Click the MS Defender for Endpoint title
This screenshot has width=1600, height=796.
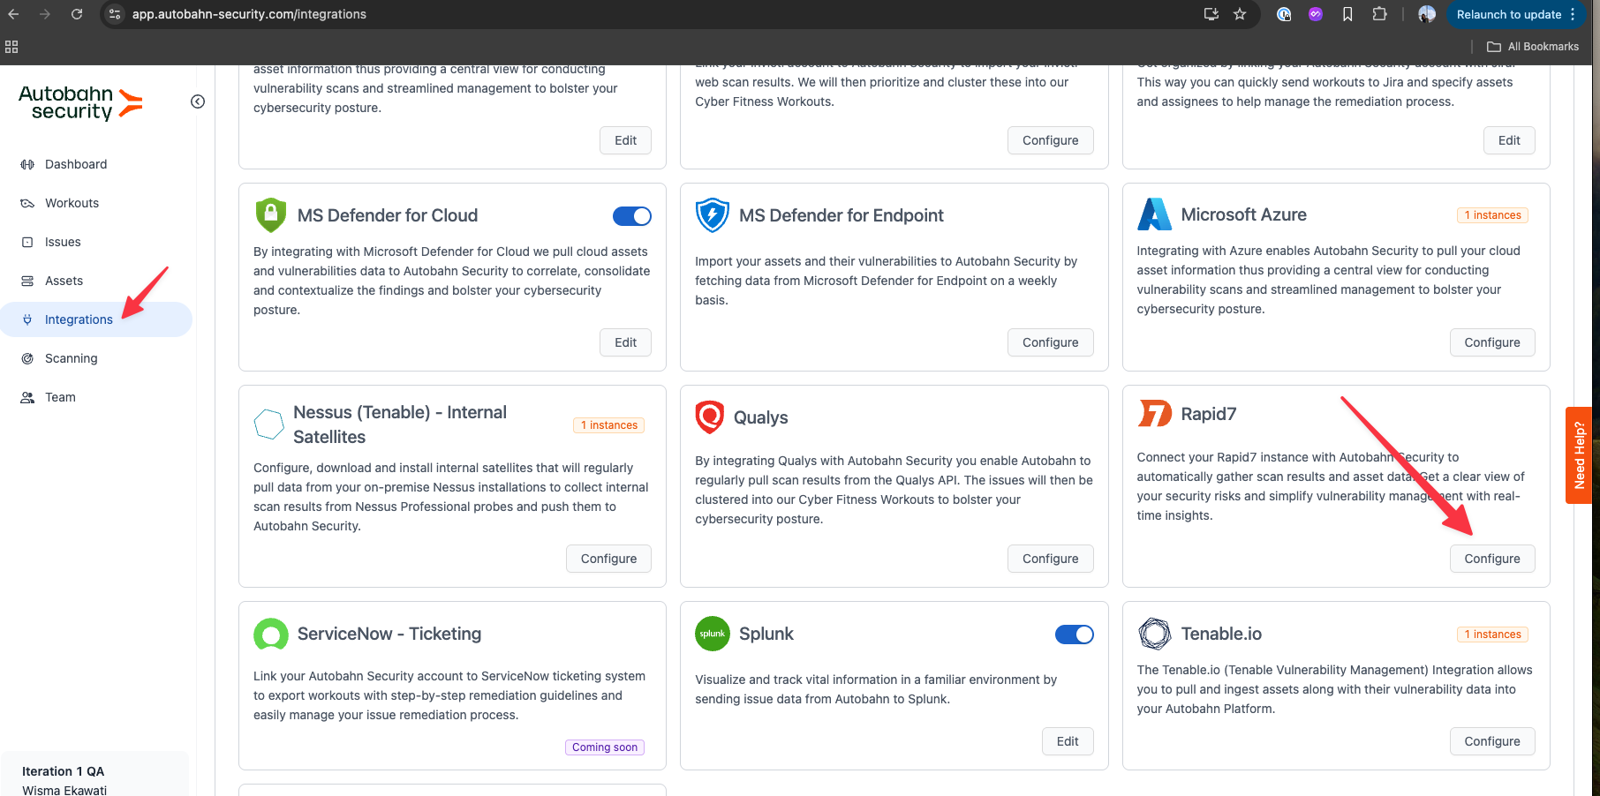841,215
